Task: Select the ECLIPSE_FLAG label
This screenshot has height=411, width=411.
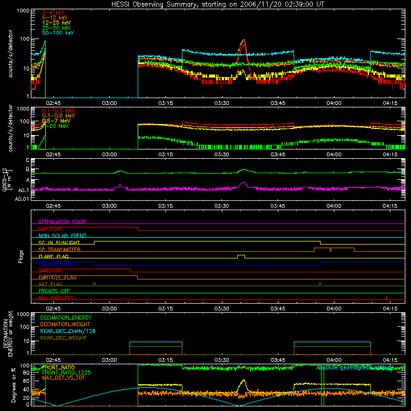Action: click(56, 264)
